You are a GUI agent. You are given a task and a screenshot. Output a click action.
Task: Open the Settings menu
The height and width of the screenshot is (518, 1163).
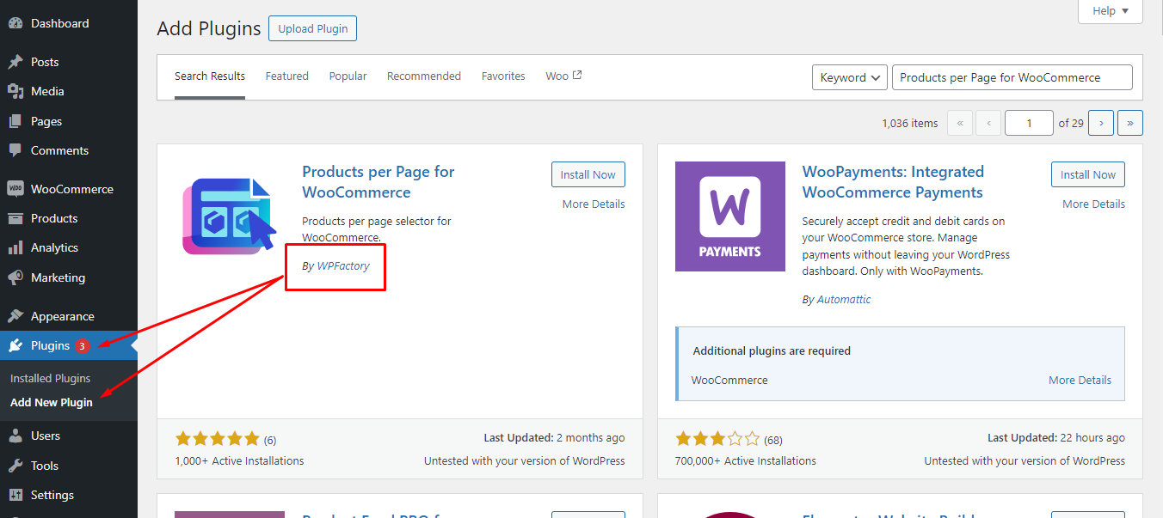[x=69, y=495]
